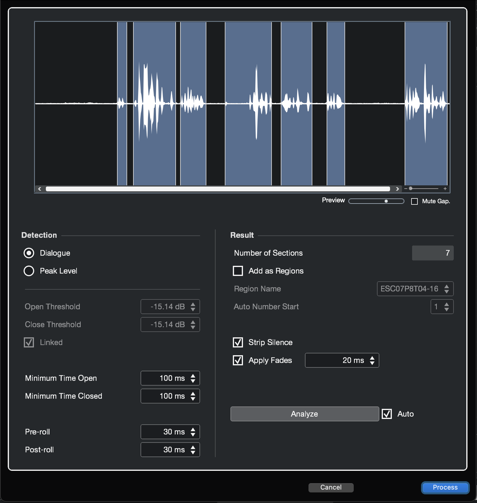The height and width of the screenshot is (503, 477).
Task: Click the zoom in plus icon
Action: click(445, 189)
